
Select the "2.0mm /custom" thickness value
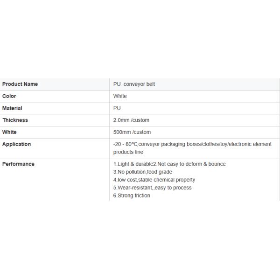click(131, 120)
